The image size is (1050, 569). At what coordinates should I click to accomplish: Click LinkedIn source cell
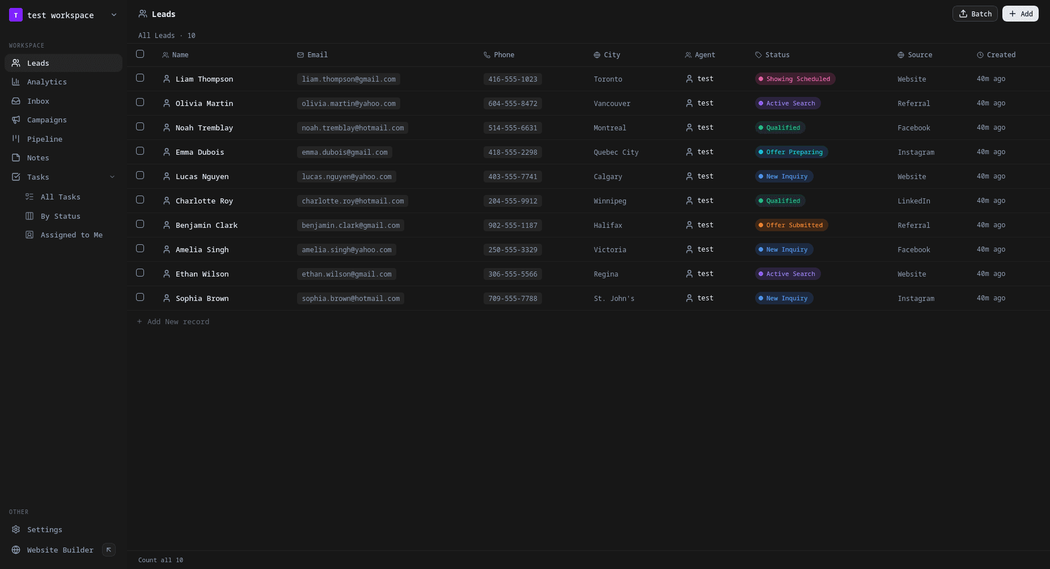(x=914, y=201)
